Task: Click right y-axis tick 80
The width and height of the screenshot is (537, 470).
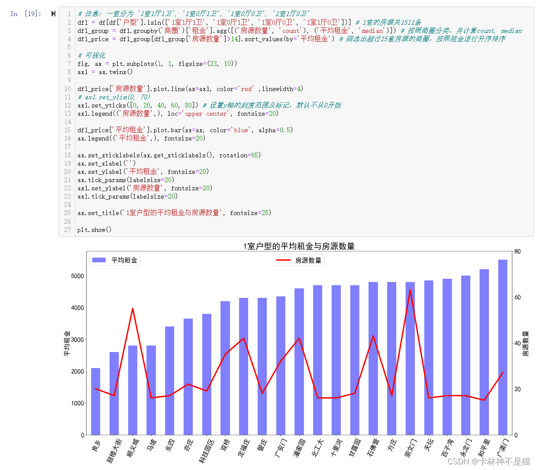Action: pyautogui.click(x=518, y=251)
